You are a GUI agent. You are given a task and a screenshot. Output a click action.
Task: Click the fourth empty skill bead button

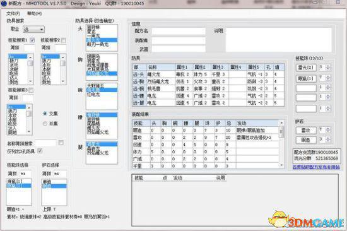[x=306, y=97]
